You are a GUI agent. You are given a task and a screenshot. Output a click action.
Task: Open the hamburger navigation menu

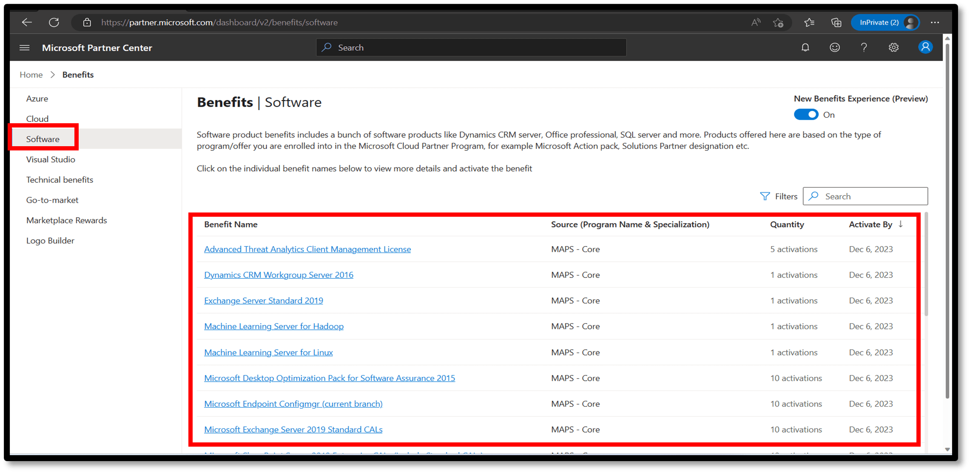[x=24, y=48]
